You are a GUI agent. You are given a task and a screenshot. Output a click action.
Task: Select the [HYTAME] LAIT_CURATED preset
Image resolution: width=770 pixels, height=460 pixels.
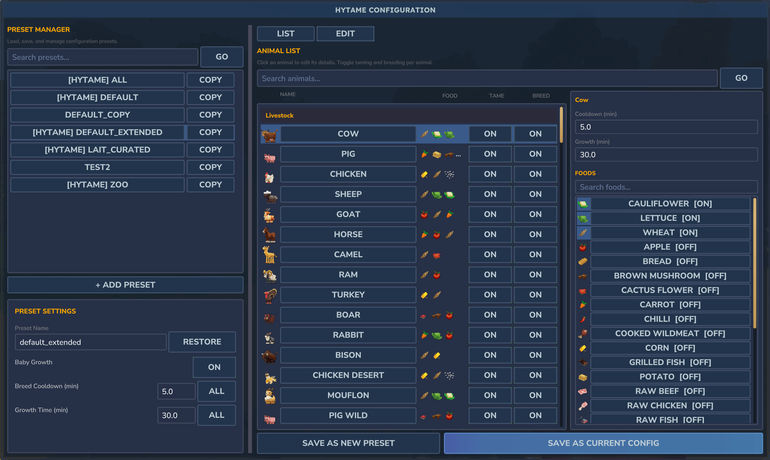point(97,150)
